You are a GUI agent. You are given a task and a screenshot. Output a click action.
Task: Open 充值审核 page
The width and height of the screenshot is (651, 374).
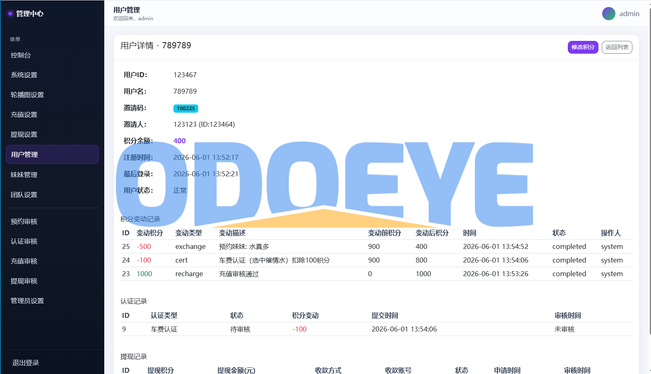(52, 261)
